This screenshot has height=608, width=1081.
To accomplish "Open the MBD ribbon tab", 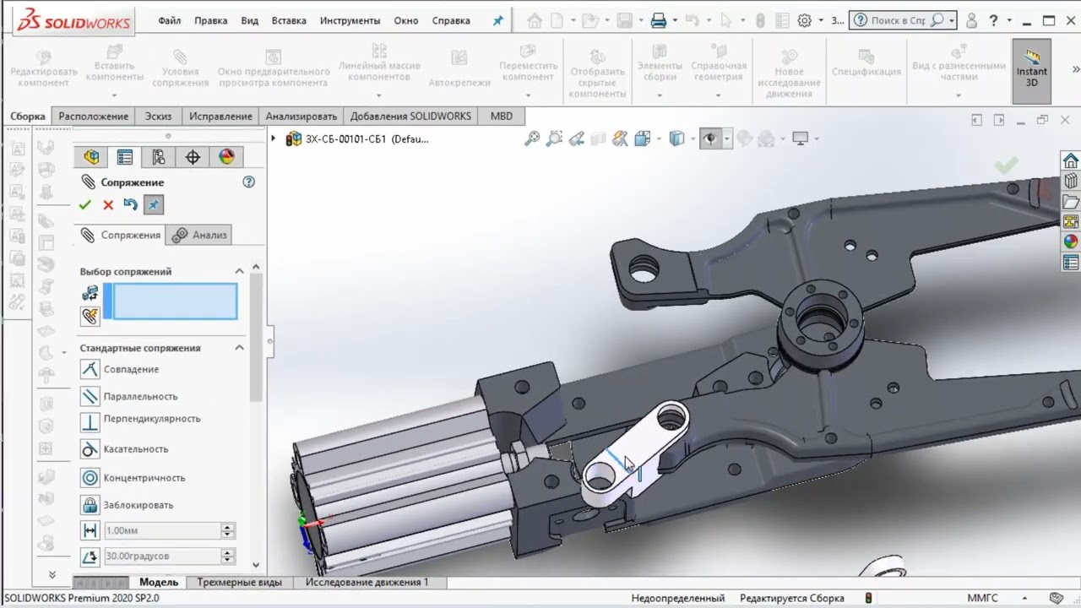I will [x=502, y=116].
